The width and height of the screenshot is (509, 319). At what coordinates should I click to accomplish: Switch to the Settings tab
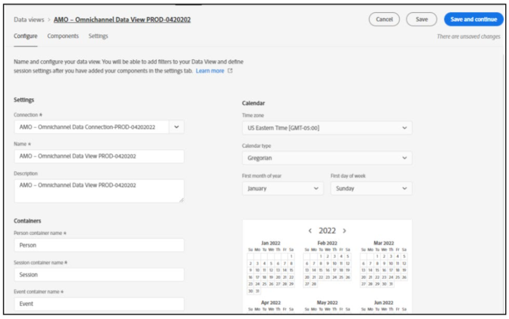click(x=98, y=36)
